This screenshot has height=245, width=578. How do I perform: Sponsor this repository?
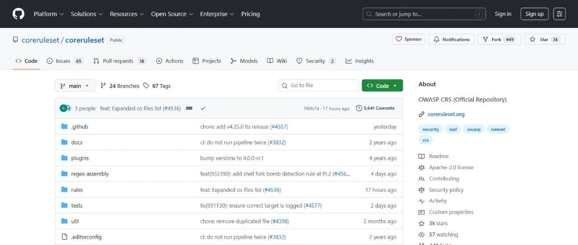tap(409, 39)
